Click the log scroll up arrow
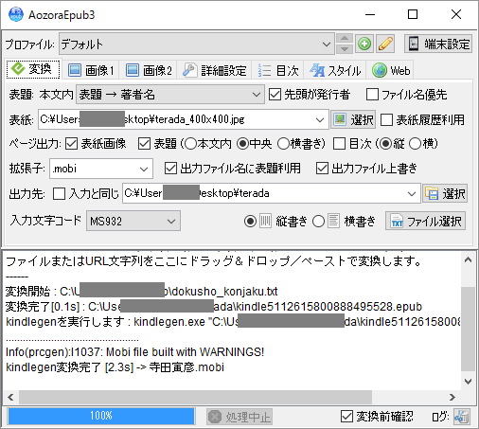 point(469,260)
